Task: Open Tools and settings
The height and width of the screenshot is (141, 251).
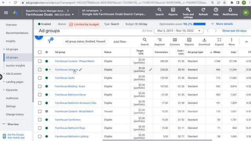Action: point(188,13)
